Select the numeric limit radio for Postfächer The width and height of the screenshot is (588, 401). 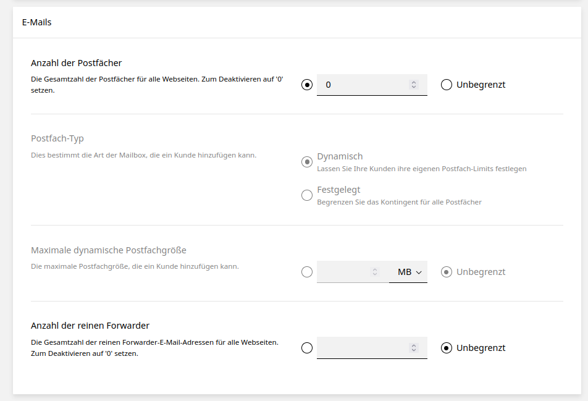click(307, 85)
